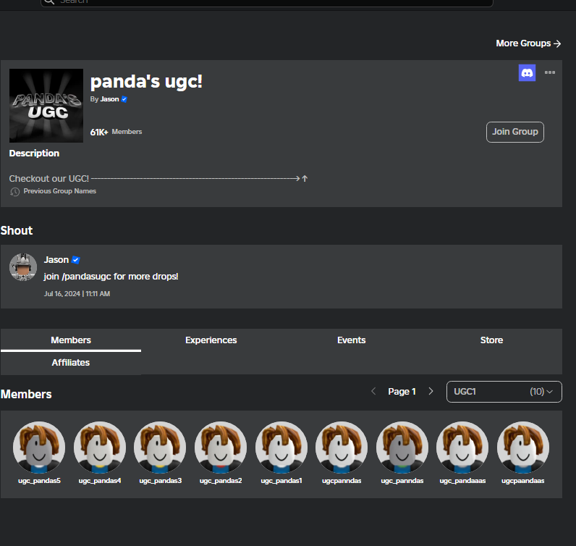The image size is (576, 546).
Task: Open ugc_pandas3 member avatar
Action: click(160, 448)
